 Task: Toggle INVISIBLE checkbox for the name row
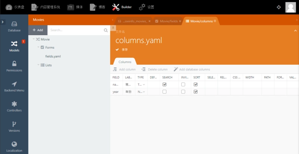[183, 84]
